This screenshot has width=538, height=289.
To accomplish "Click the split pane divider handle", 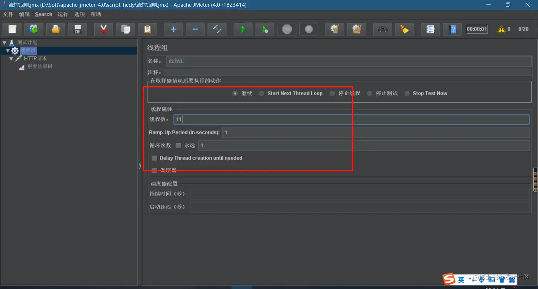I will pos(140,165).
